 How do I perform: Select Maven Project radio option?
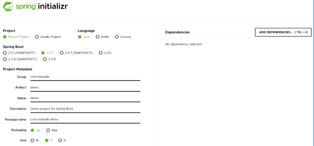coord(16,37)
